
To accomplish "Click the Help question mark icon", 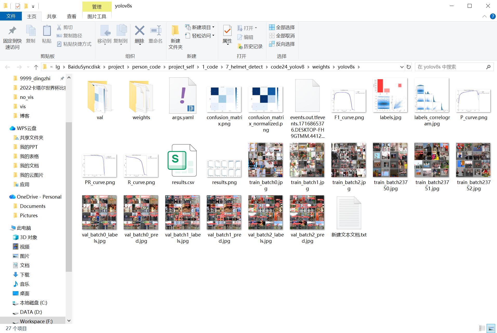I will [493, 16].
